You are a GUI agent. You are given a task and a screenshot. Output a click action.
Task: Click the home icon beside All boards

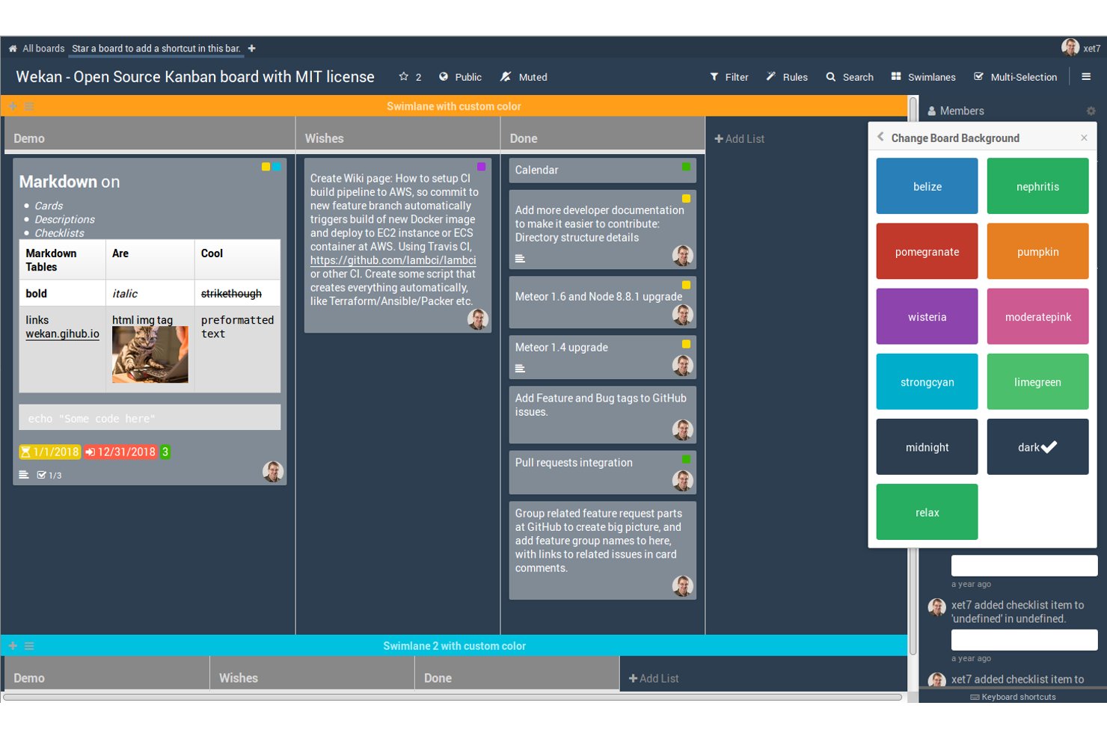(13, 49)
